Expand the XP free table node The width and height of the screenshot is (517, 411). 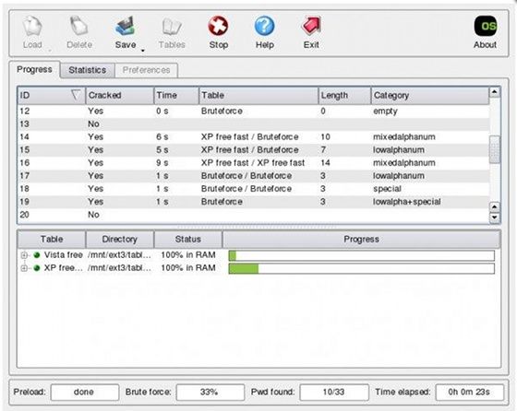[x=24, y=268]
